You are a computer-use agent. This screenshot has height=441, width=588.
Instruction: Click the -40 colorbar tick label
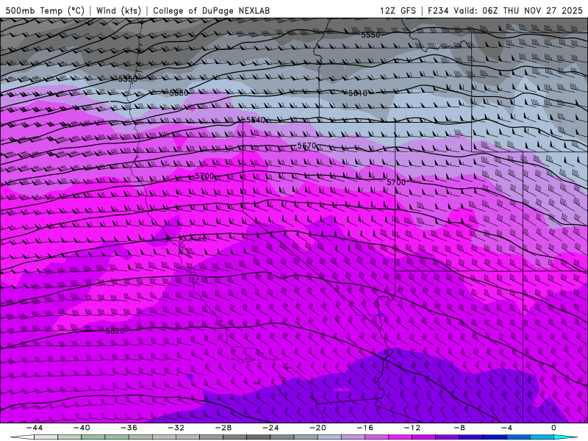click(82, 428)
